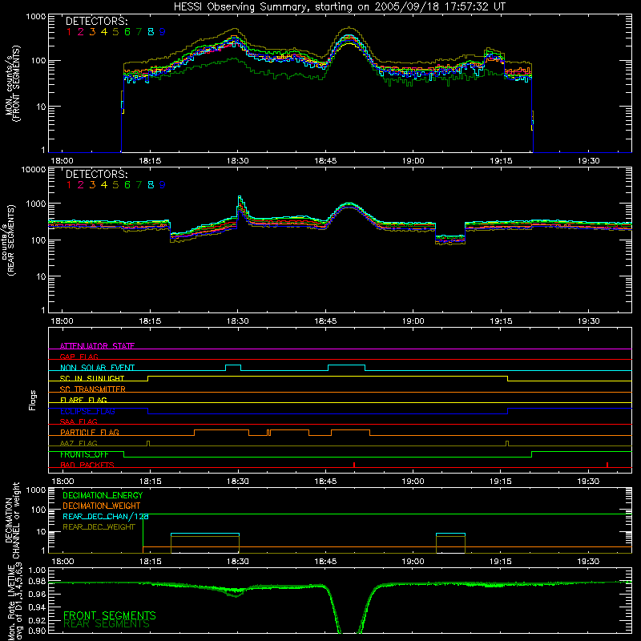Click the "SC_TRANSMITTER" flag label

92,389
